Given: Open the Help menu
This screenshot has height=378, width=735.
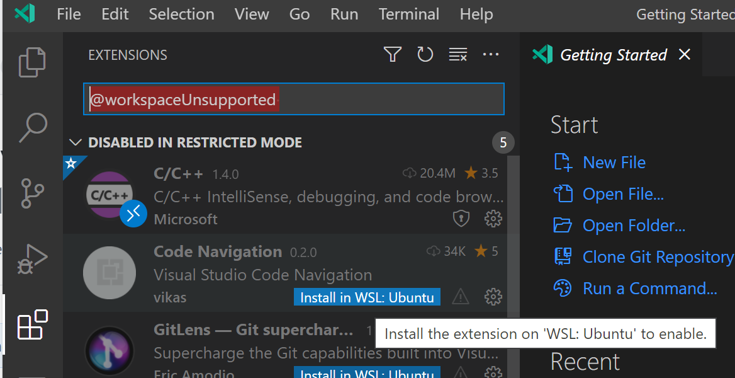Looking at the screenshot, I should [x=476, y=14].
